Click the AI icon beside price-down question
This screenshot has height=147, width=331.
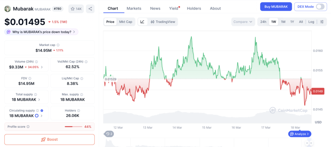9,32
